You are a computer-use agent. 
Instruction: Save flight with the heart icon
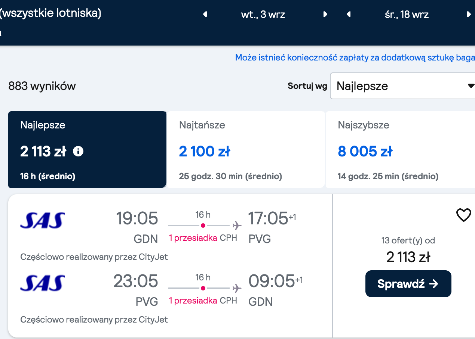tap(463, 215)
